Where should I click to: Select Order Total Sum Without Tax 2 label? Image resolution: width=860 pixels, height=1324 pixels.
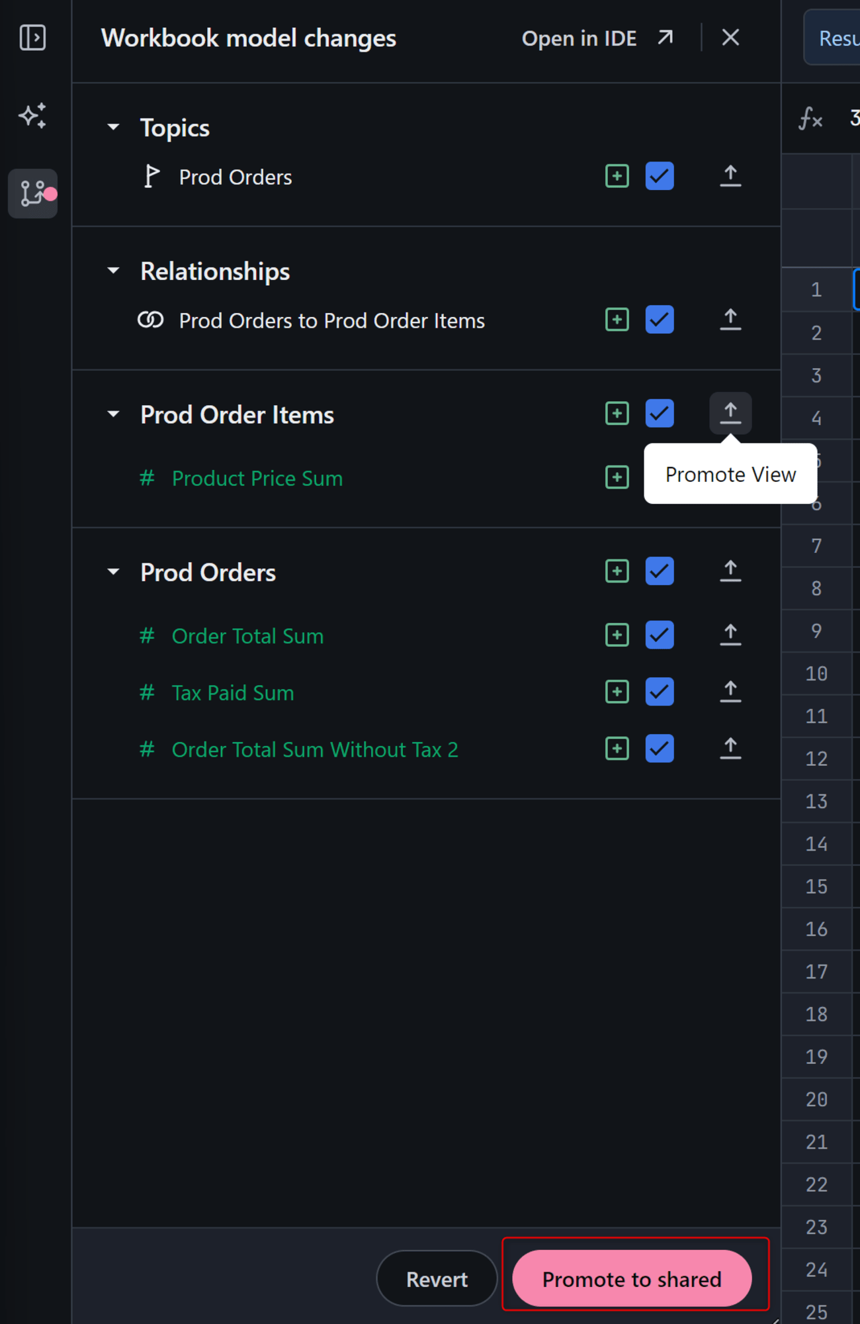click(x=315, y=750)
